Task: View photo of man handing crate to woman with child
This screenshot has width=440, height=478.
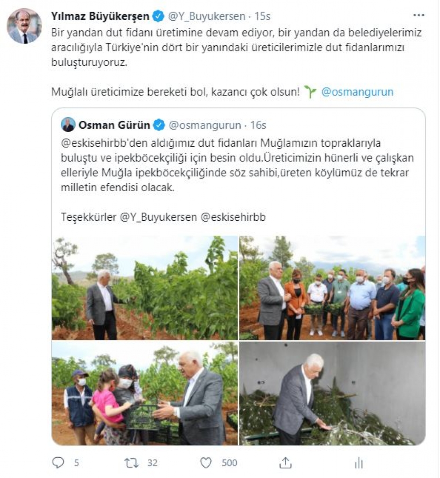Action: (x=145, y=393)
